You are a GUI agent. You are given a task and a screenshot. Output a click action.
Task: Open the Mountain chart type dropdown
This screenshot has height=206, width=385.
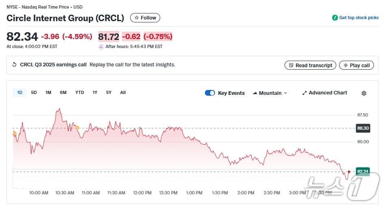tap(270, 93)
